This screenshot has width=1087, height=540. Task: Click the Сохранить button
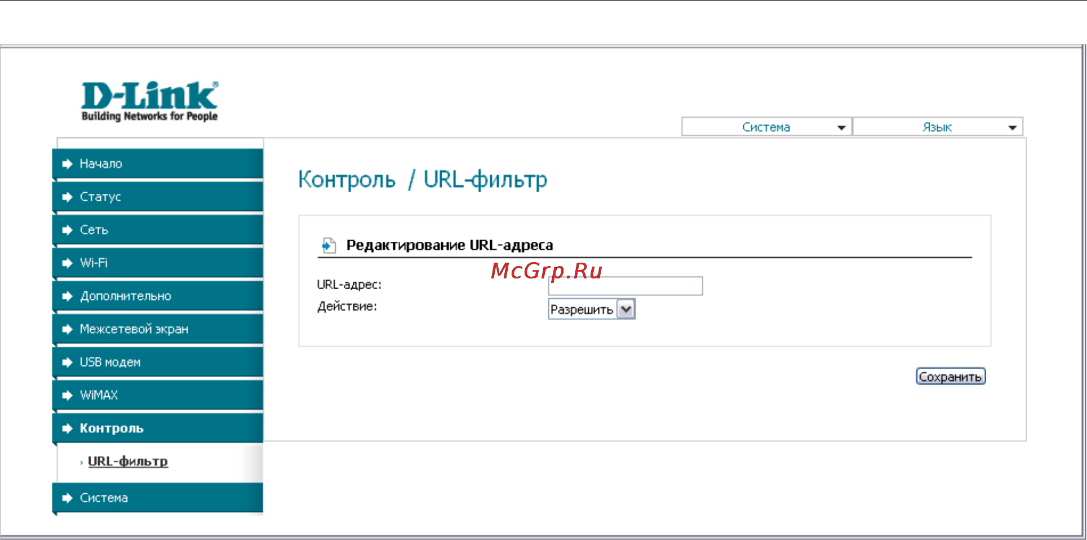[951, 377]
